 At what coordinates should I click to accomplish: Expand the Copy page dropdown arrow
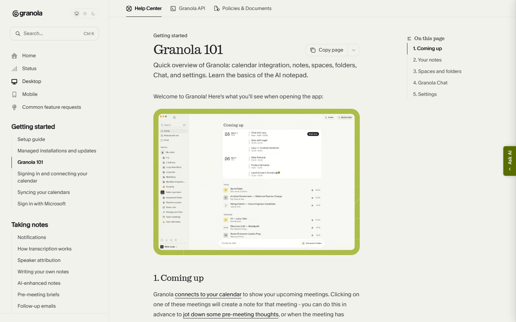(x=354, y=50)
